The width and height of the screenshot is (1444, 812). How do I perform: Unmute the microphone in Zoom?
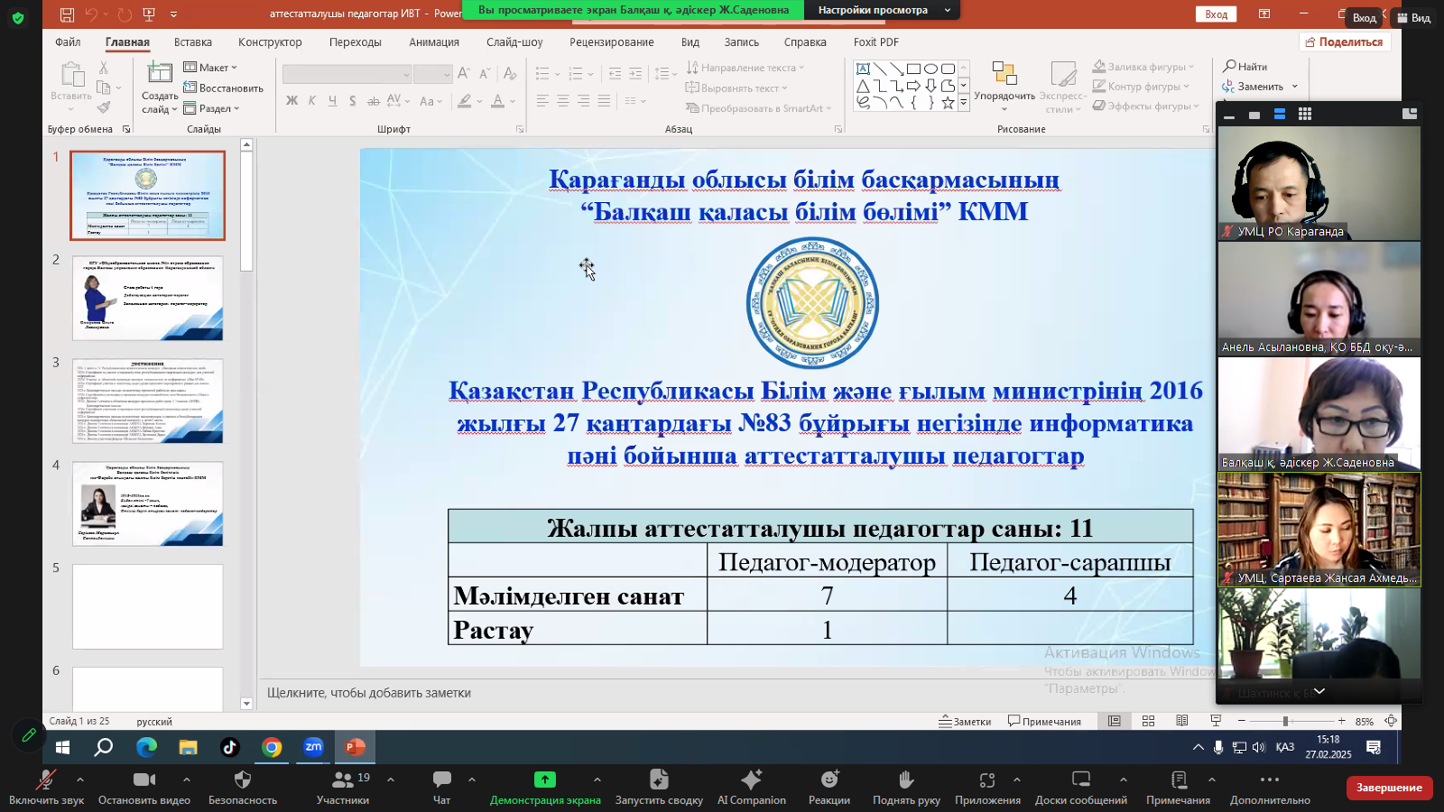(45, 786)
